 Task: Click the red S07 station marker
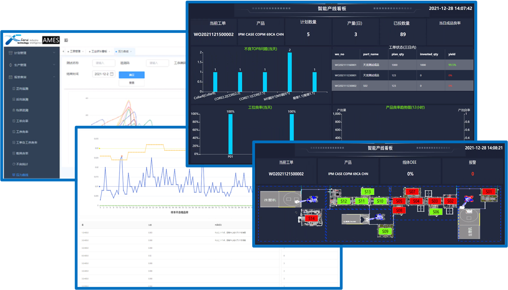point(412,192)
